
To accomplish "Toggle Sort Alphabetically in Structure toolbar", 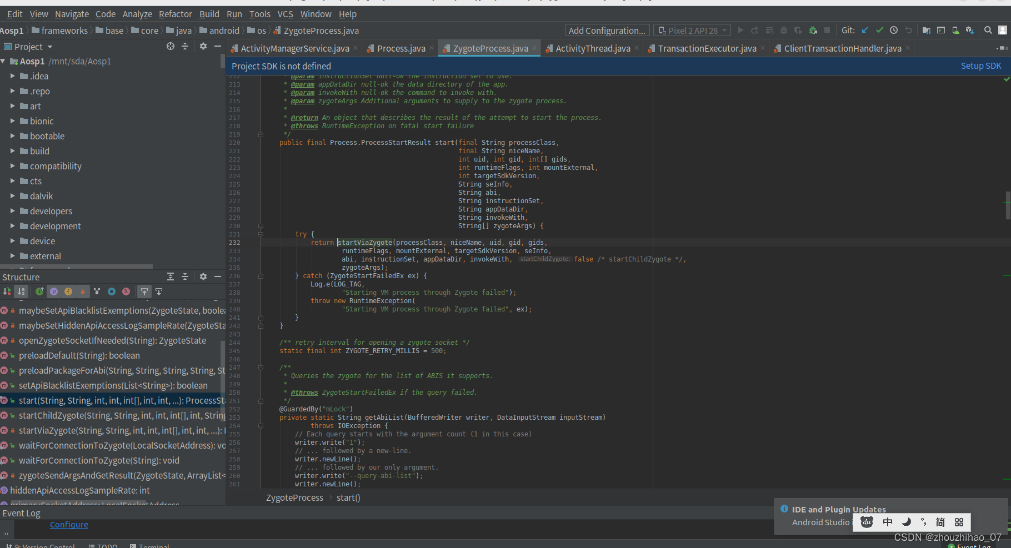I will (x=21, y=291).
